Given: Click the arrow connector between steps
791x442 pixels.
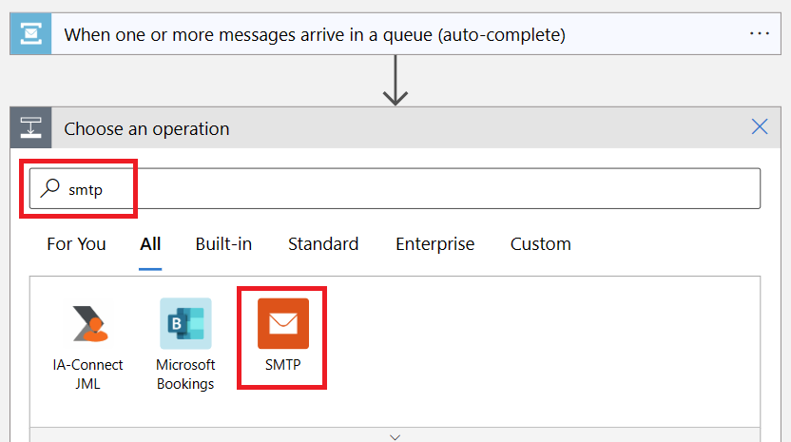Looking at the screenshot, I should click(395, 81).
